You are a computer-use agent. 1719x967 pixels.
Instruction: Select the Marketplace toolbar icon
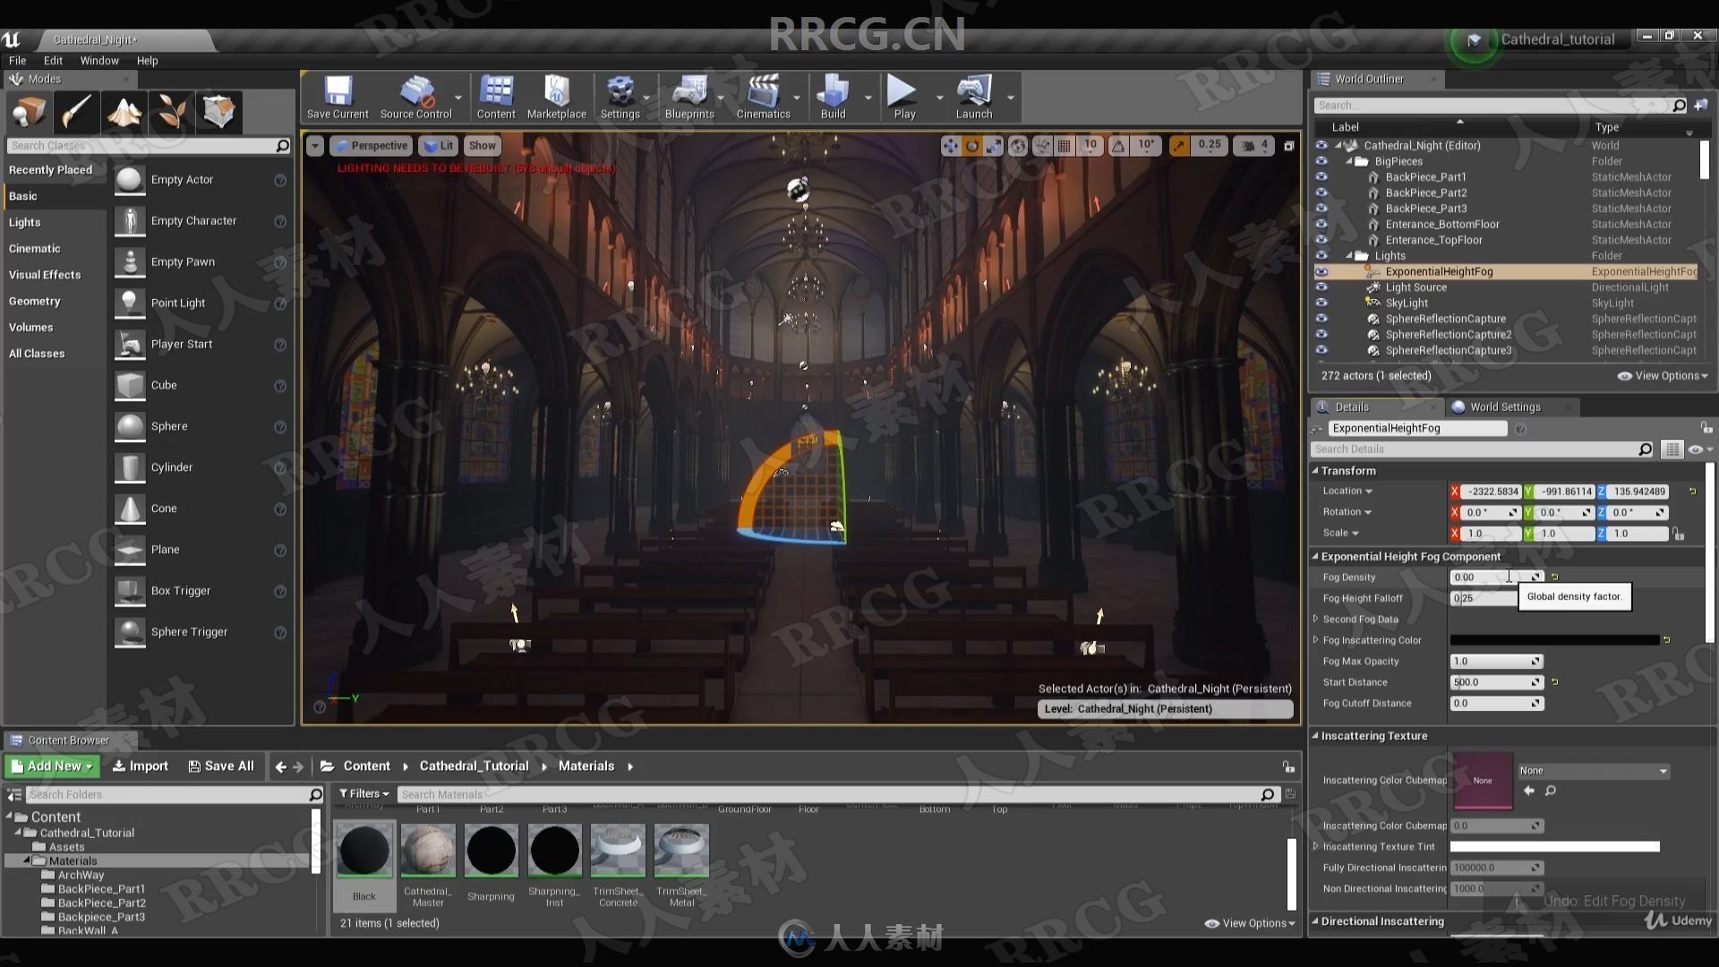(x=555, y=97)
